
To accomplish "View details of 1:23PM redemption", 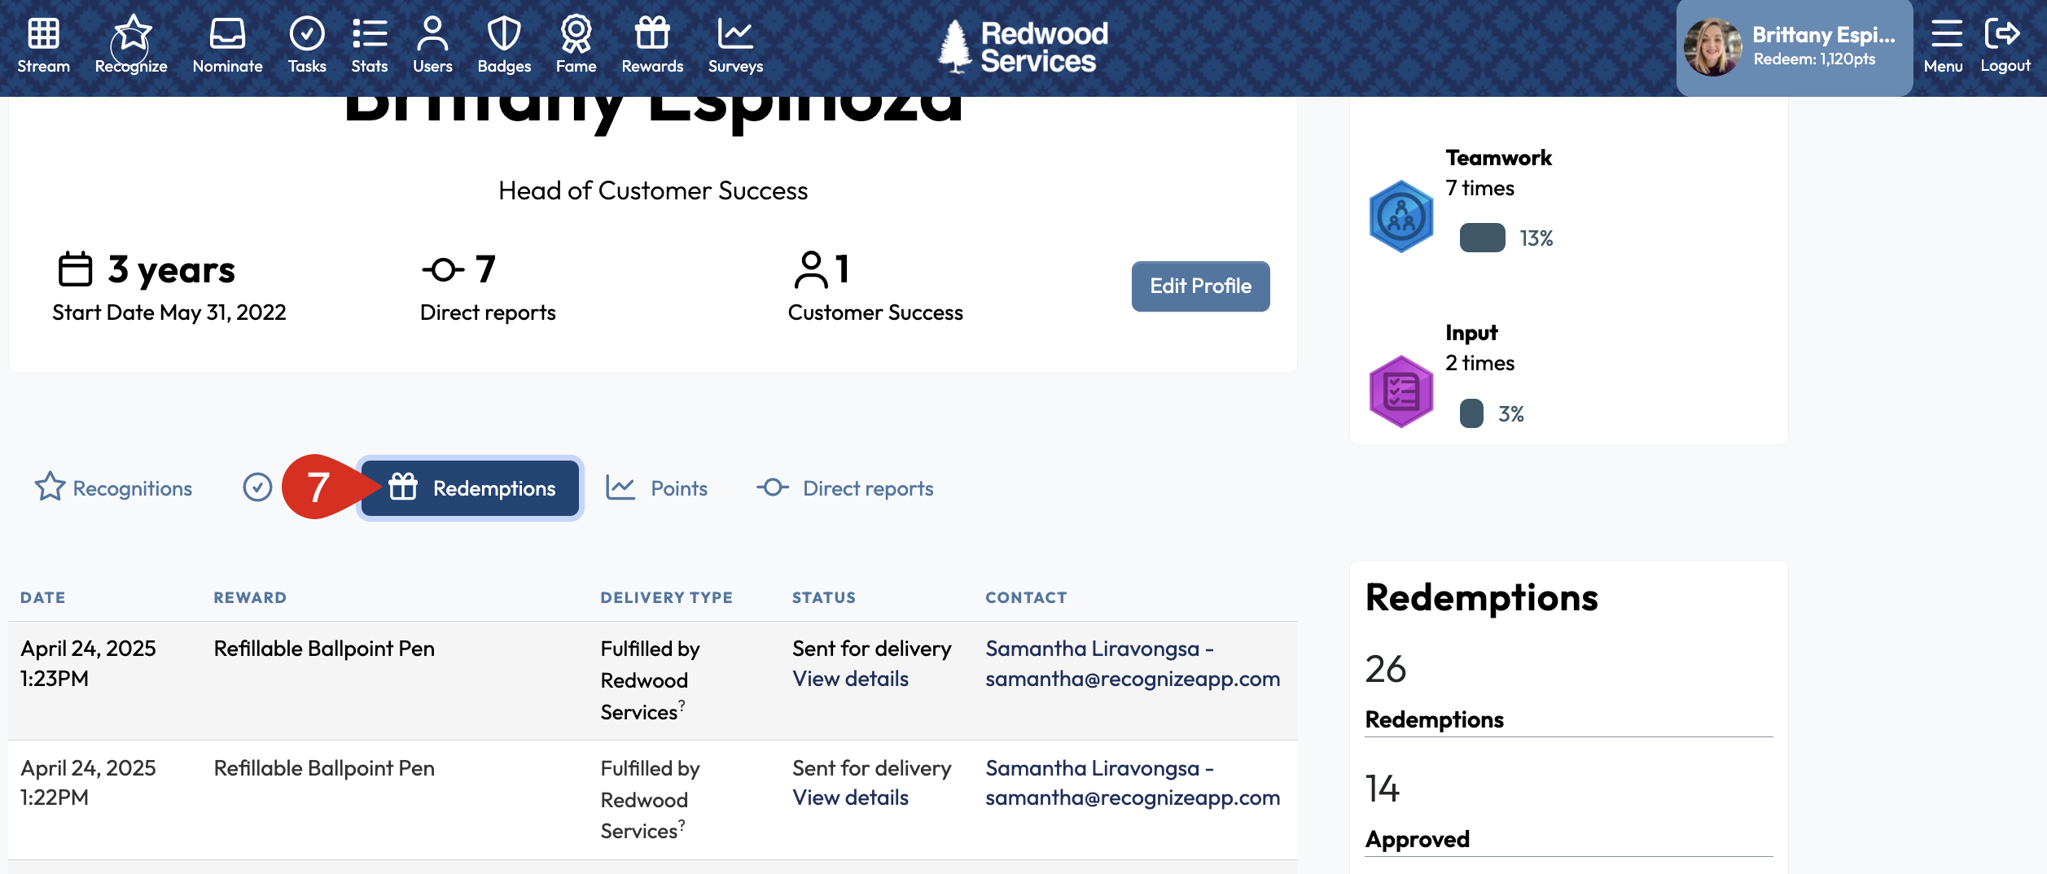I will point(850,679).
